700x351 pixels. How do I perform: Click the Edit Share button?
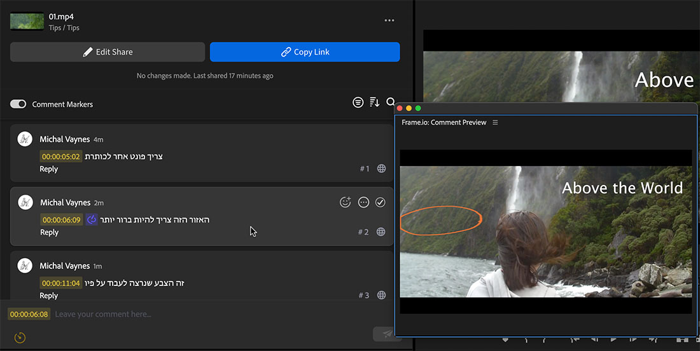(108, 52)
